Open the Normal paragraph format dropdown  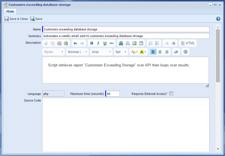(77, 52)
